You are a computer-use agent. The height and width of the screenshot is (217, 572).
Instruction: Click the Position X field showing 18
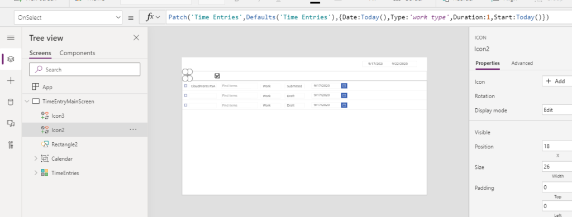[557, 146]
